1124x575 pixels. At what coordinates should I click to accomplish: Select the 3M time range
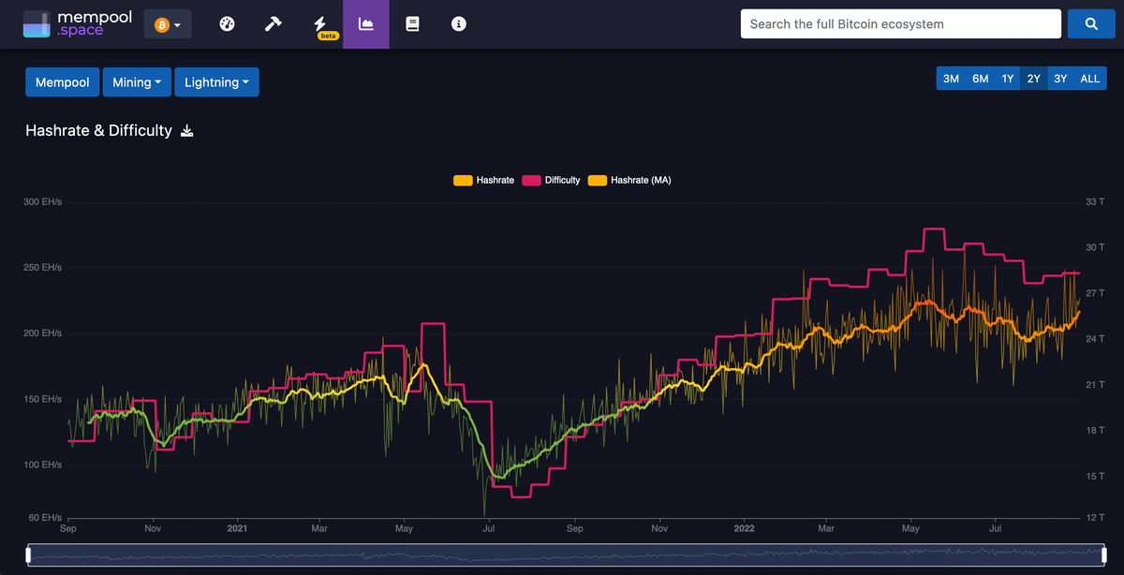coord(951,79)
